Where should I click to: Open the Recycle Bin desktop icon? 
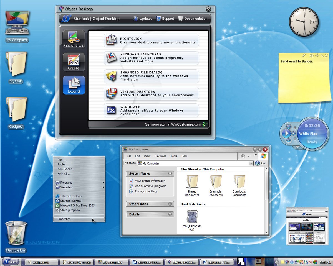pos(16,237)
